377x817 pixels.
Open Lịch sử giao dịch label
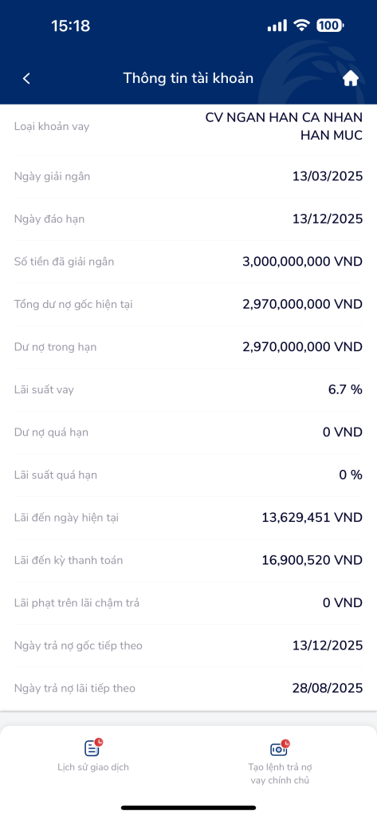point(93,767)
